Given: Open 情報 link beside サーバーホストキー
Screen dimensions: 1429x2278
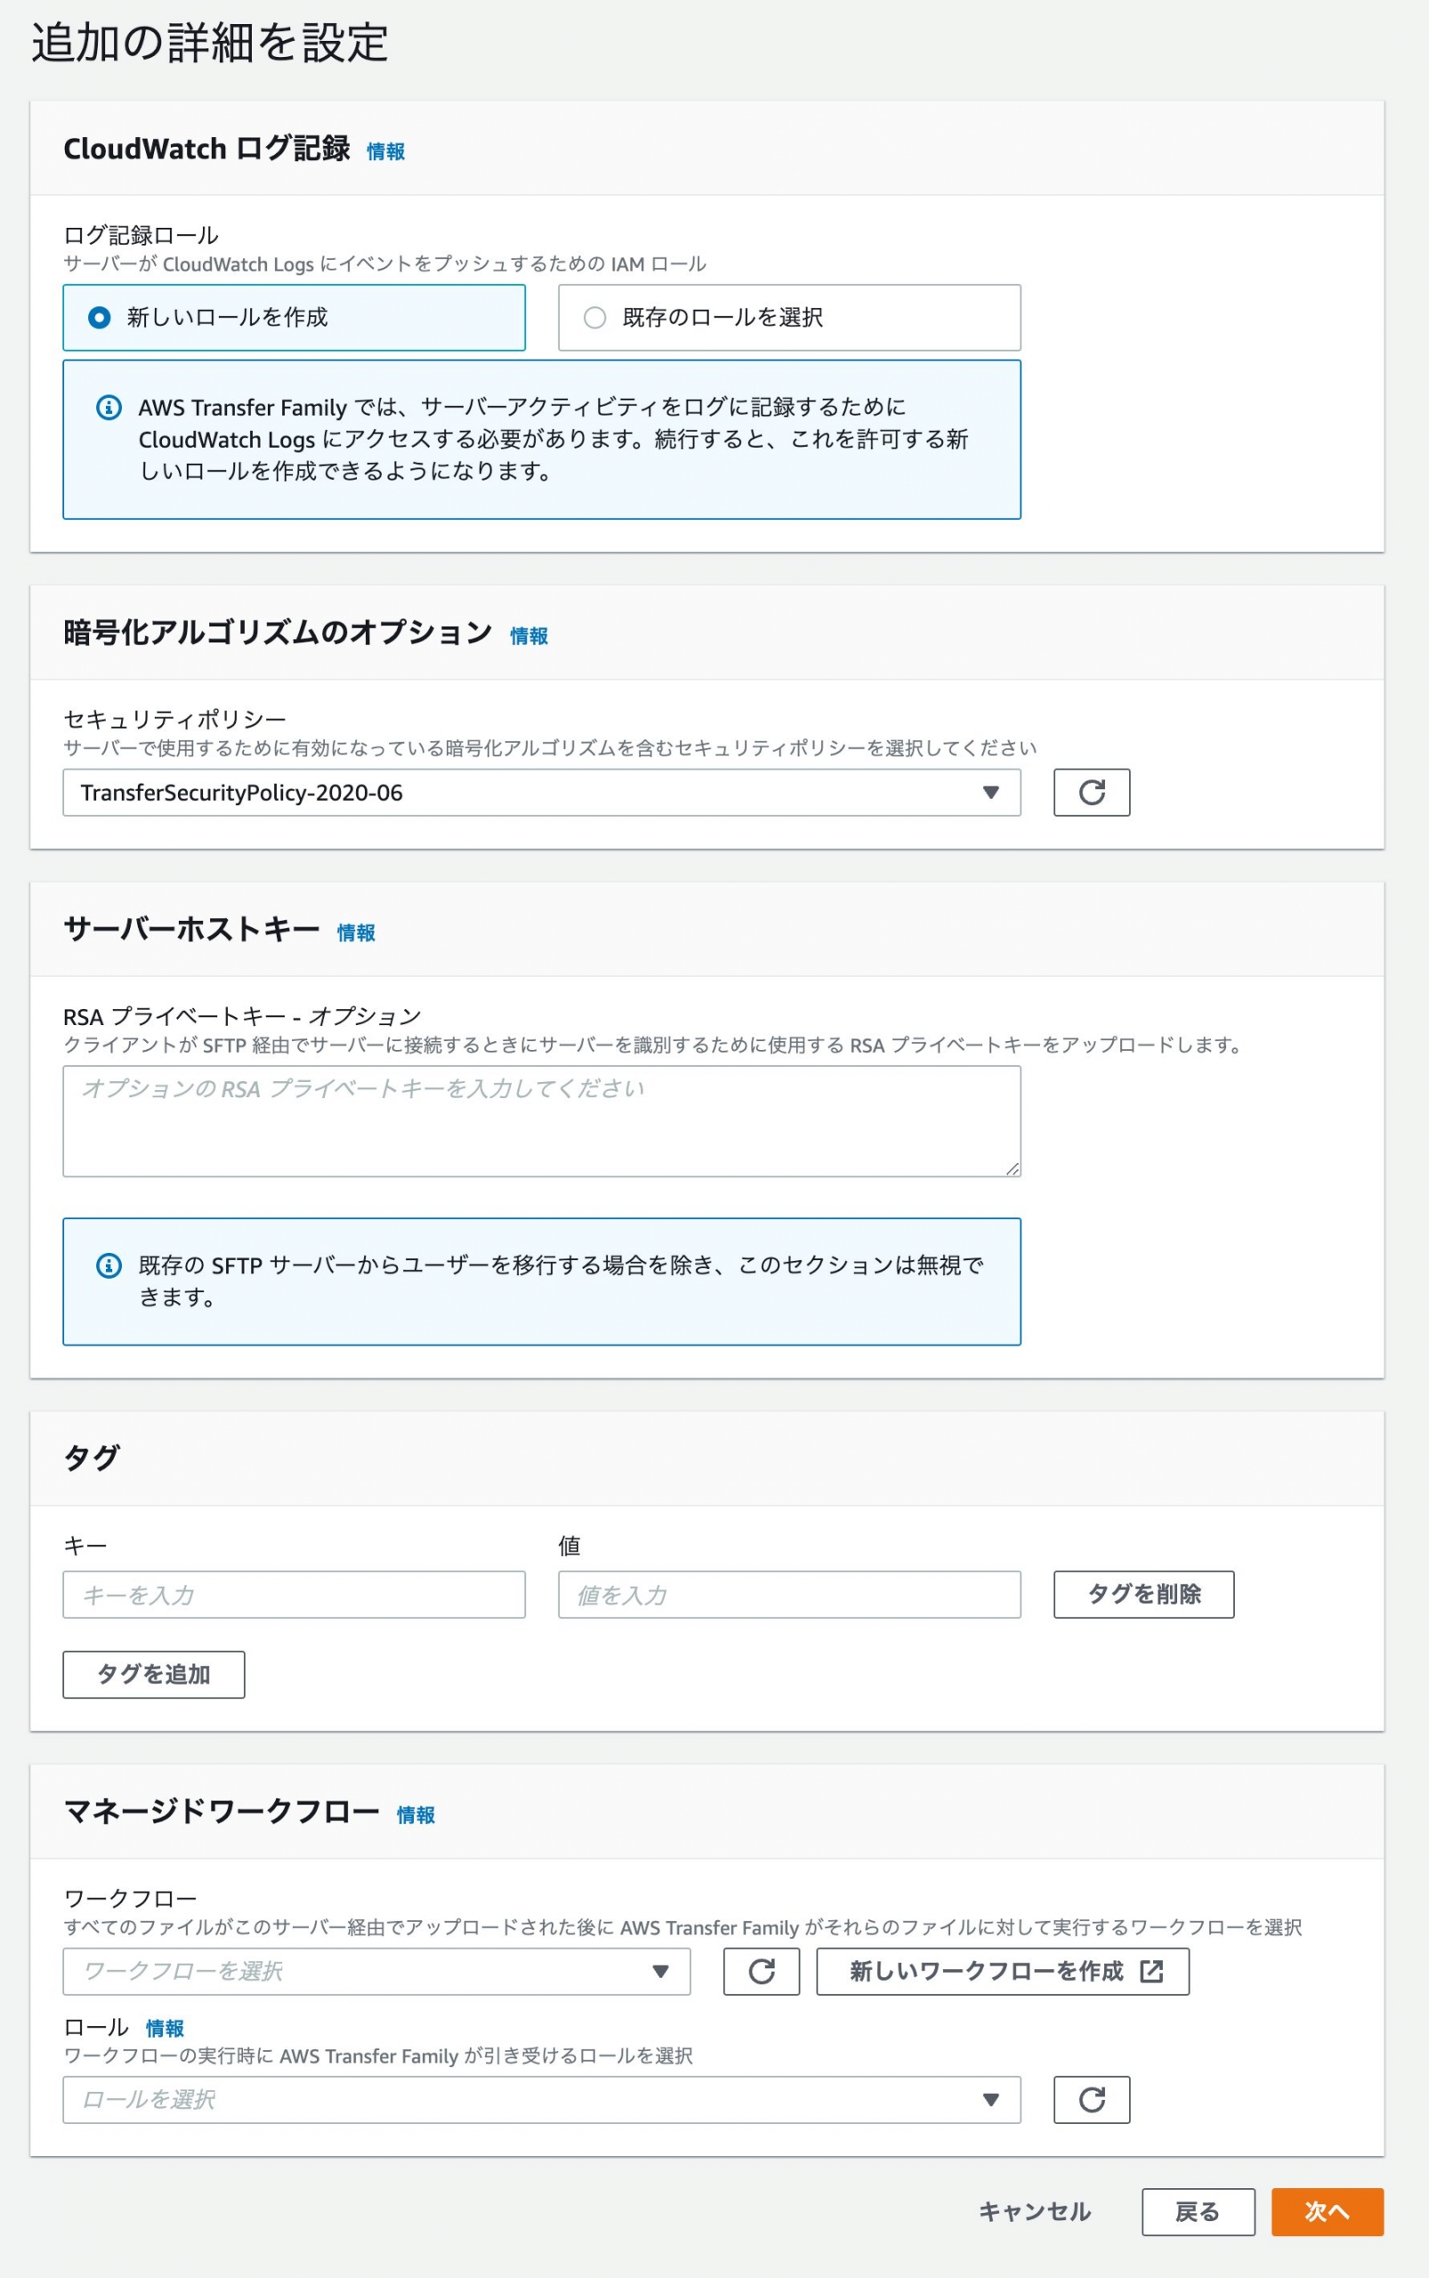Looking at the screenshot, I should tap(356, 932).
